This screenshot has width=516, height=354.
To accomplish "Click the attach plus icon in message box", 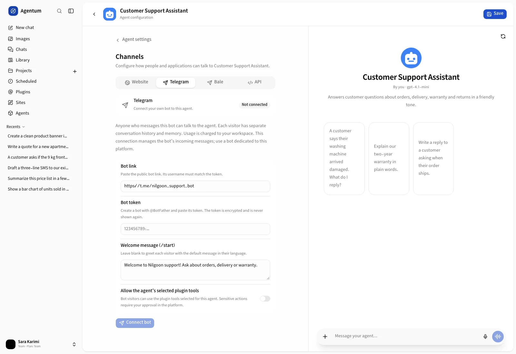I will pyautogui.click(x=325, y=336).
